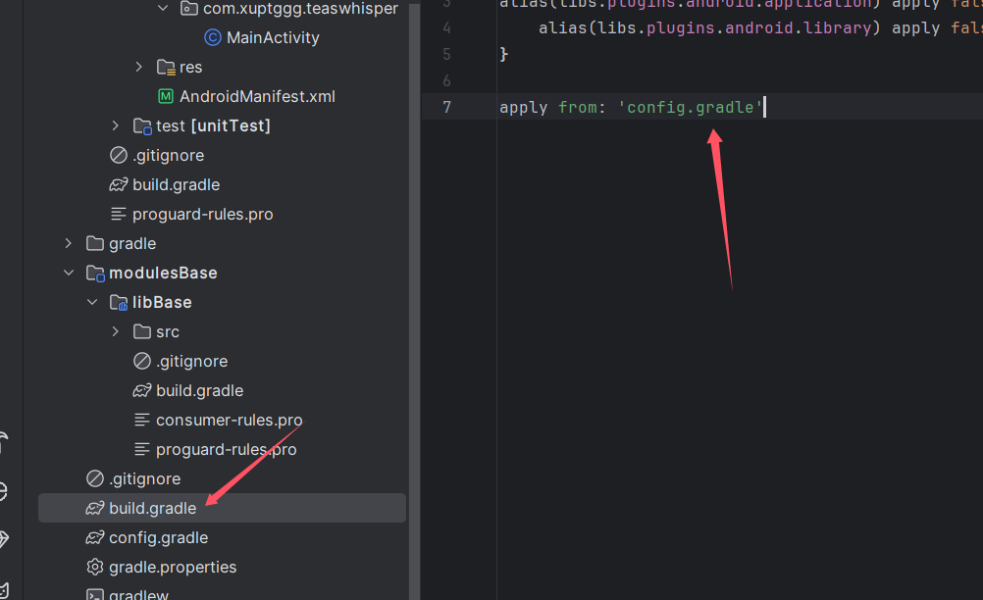983x600 pixels.
Task: Click the bottom-most icon in left tool stripe
Action: pos(7,589)
